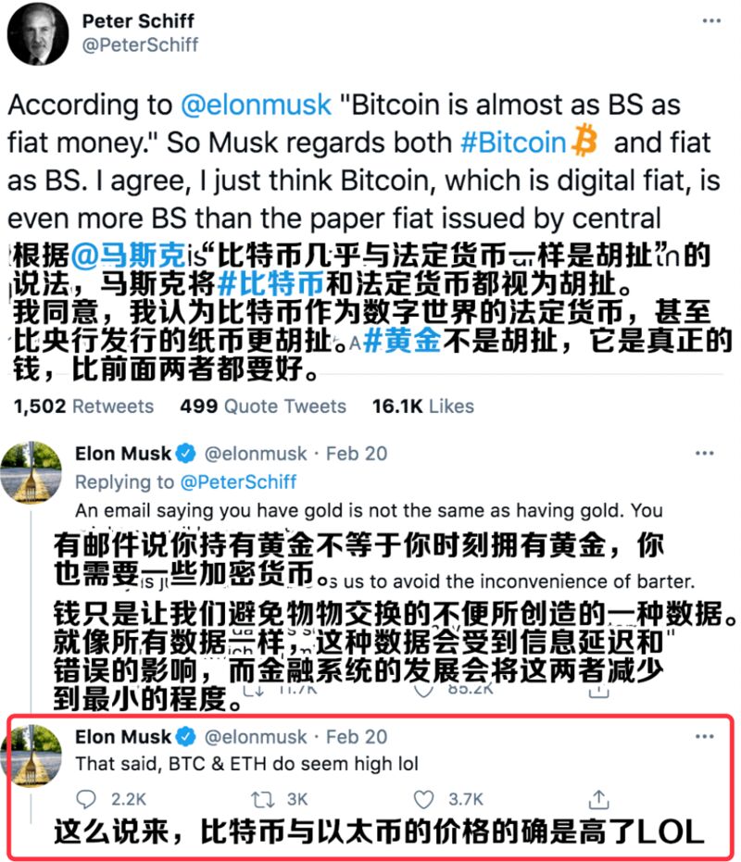The height and width of the screenshot is (862, 741).
Task: Click the Bitcoin logo emoji after #Bitcoin
Action: tap(584, 142)
